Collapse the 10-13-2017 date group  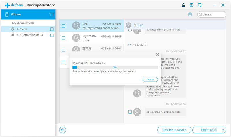pos(130,45)
